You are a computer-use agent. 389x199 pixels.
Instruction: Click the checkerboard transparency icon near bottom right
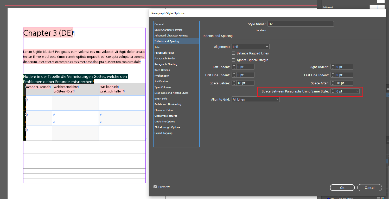coord(379,198)
